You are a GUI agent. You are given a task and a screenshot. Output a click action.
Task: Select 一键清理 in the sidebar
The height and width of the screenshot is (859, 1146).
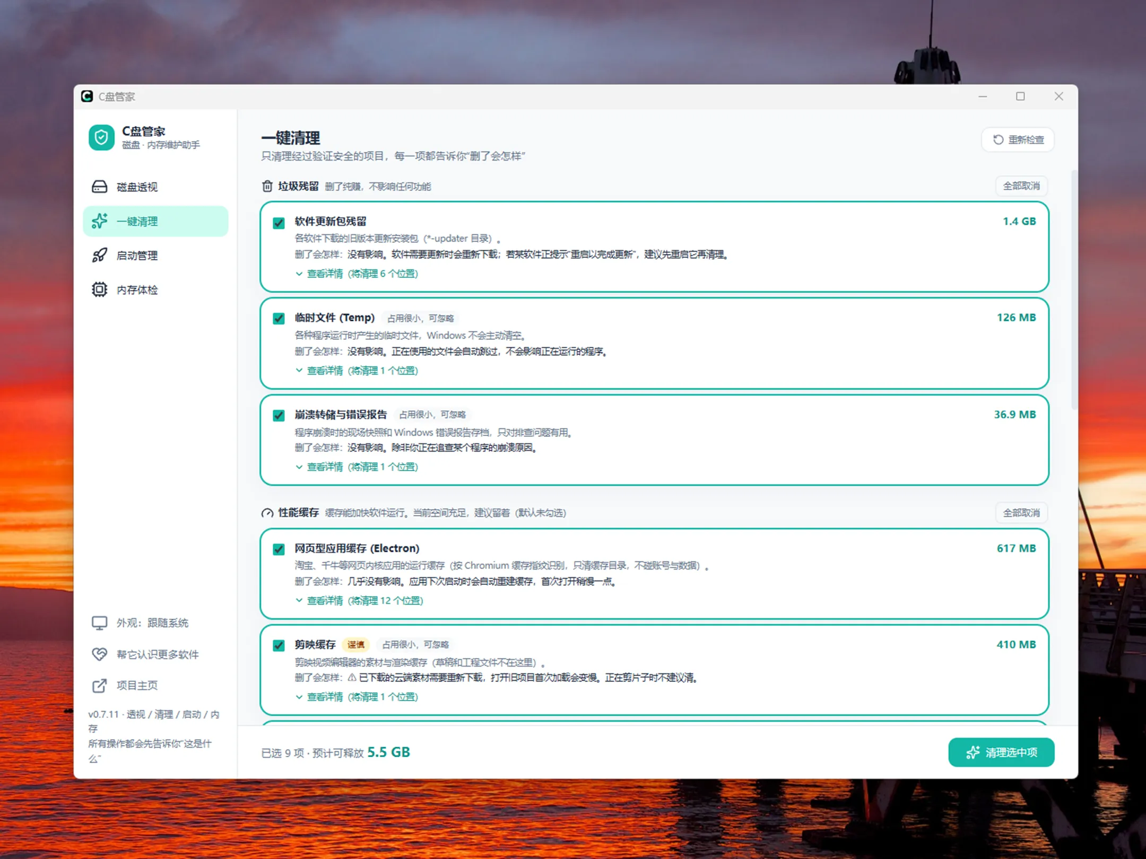(155, 221)
